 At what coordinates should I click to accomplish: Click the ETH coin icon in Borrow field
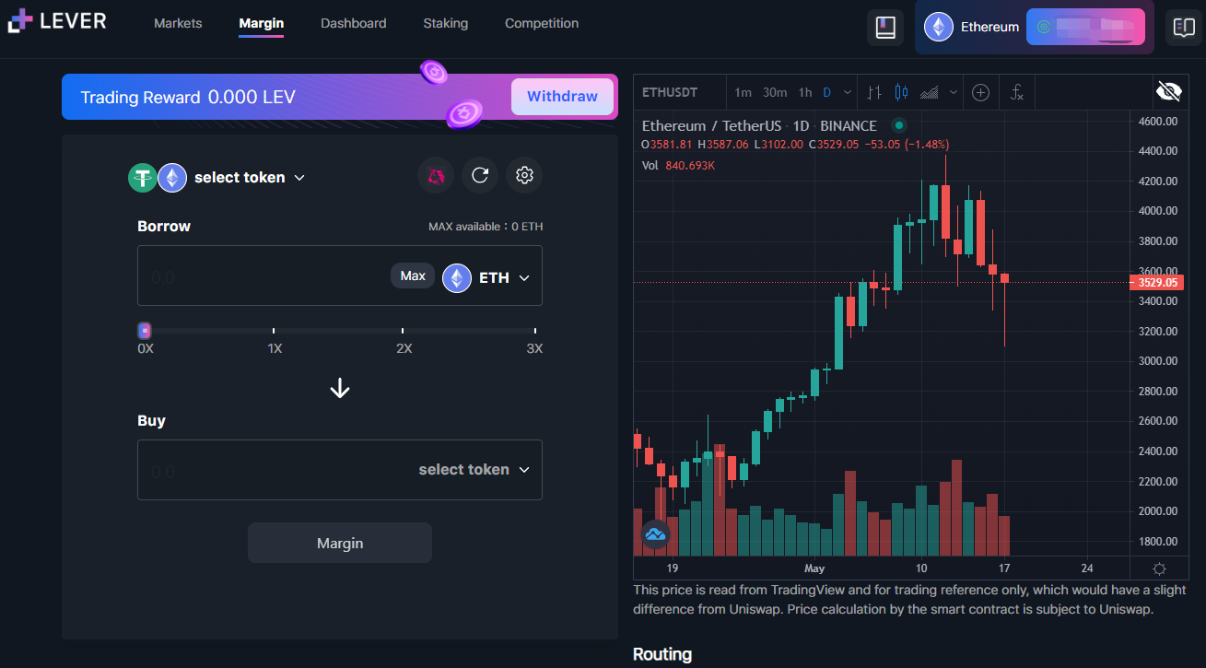pyautogui.click(x=457, y=277)
